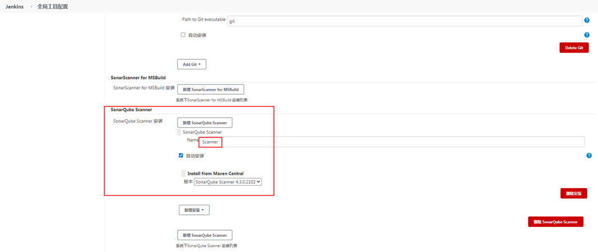Select the 系统下SonarQube Scanner 安装列表 text
This screenshot has height=252, width=598.
click(x=206, y=246)
